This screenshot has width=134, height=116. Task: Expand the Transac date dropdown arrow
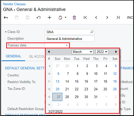point(67,45)
